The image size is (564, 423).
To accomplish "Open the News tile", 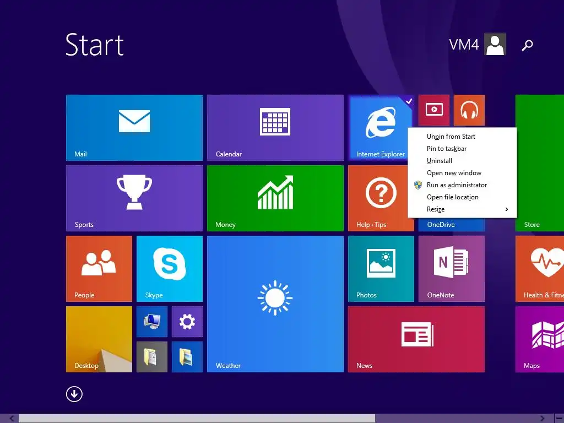I will point(416,339).
